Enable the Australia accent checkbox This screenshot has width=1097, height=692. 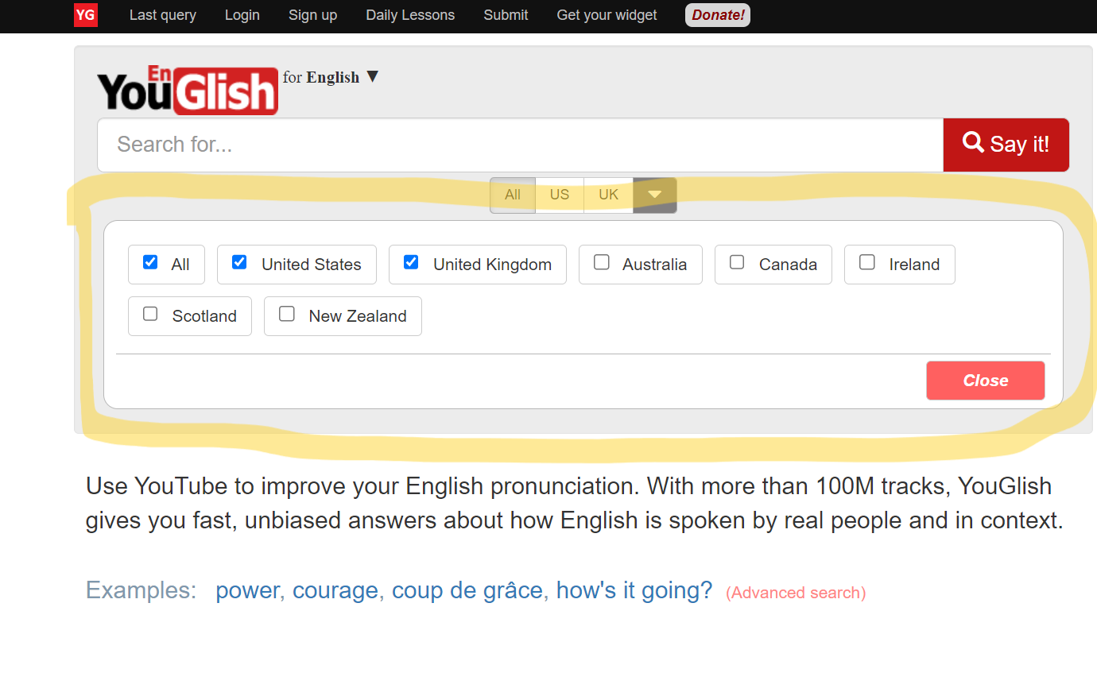pos(601,261)
